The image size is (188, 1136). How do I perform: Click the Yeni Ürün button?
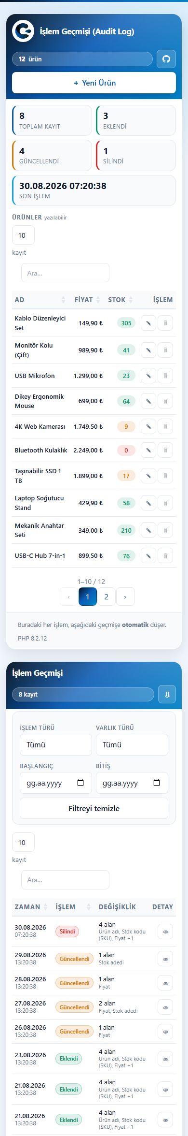[x=94, y=83]
